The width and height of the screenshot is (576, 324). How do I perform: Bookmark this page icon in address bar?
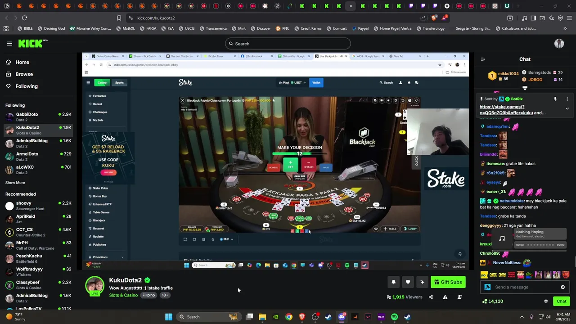[x=119, y=18]
